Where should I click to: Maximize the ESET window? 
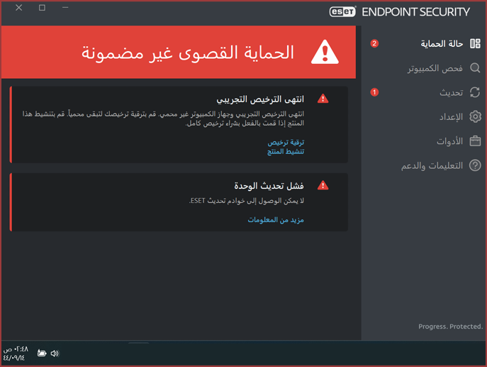click(42, 8)
